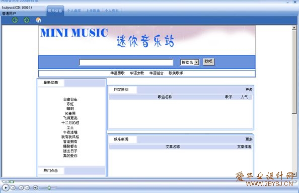Click the MINI MUSIC banner logo
Image resolution: width=299 pixels, height=193 pixels.
[x=74, y=33]
